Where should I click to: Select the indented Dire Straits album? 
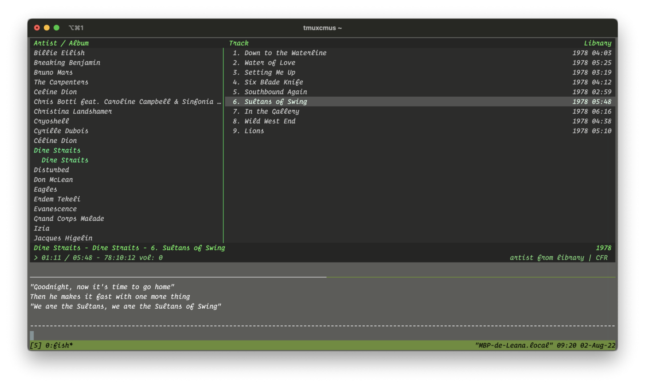[65, 160]
